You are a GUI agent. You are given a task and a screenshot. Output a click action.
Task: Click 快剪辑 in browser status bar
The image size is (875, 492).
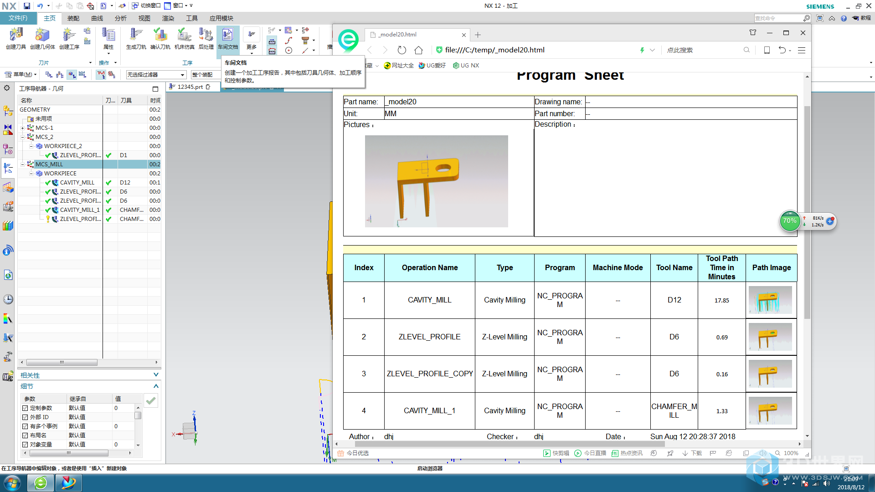tap(556, 453)
